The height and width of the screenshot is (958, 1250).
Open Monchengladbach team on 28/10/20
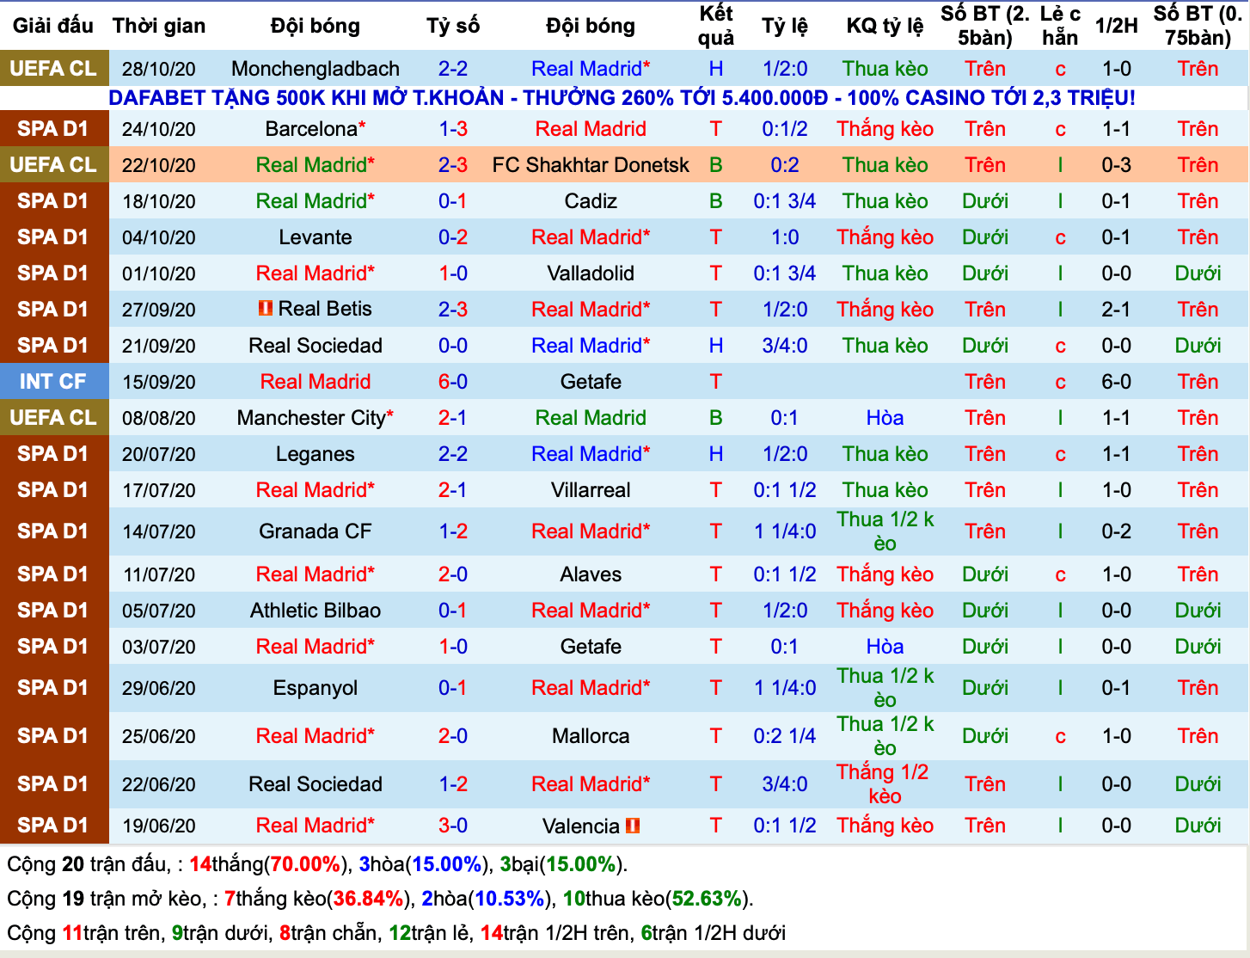tap(316, 69)
